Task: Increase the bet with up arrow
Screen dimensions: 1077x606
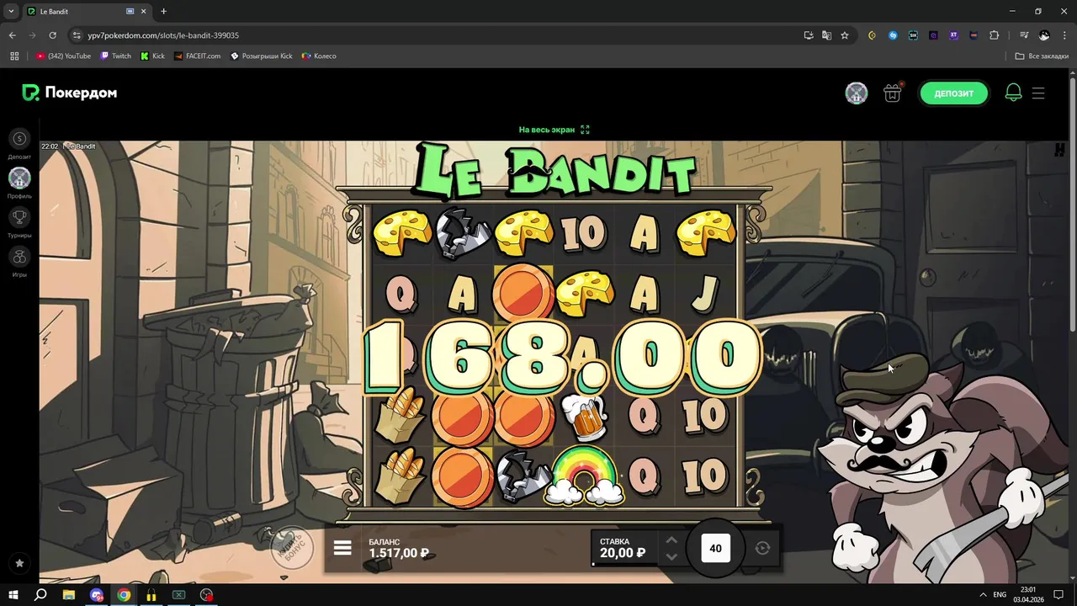Action: [671, 540]
